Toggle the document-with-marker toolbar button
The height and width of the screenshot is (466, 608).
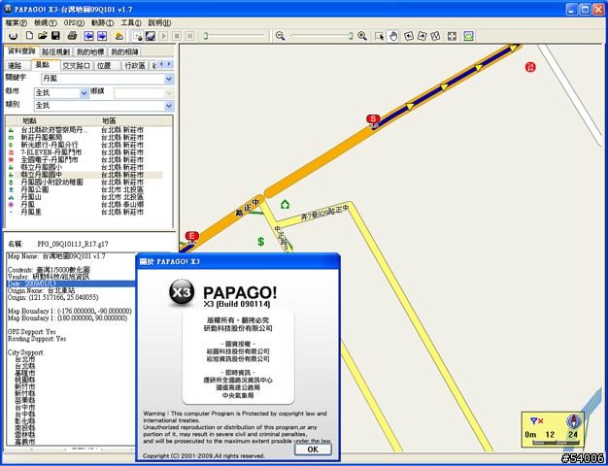[x=137, y=36]
